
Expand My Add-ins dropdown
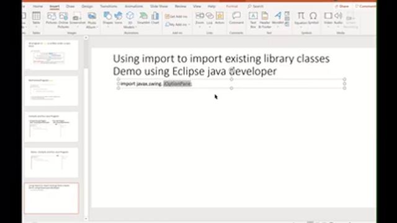189,25
